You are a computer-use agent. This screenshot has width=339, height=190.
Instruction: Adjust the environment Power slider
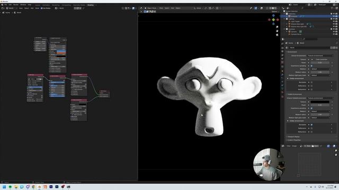(320, 62)
